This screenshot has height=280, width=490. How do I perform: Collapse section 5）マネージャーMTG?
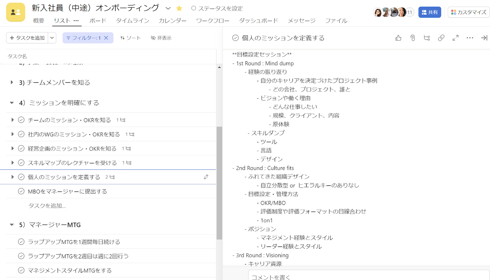click(12, 225)
